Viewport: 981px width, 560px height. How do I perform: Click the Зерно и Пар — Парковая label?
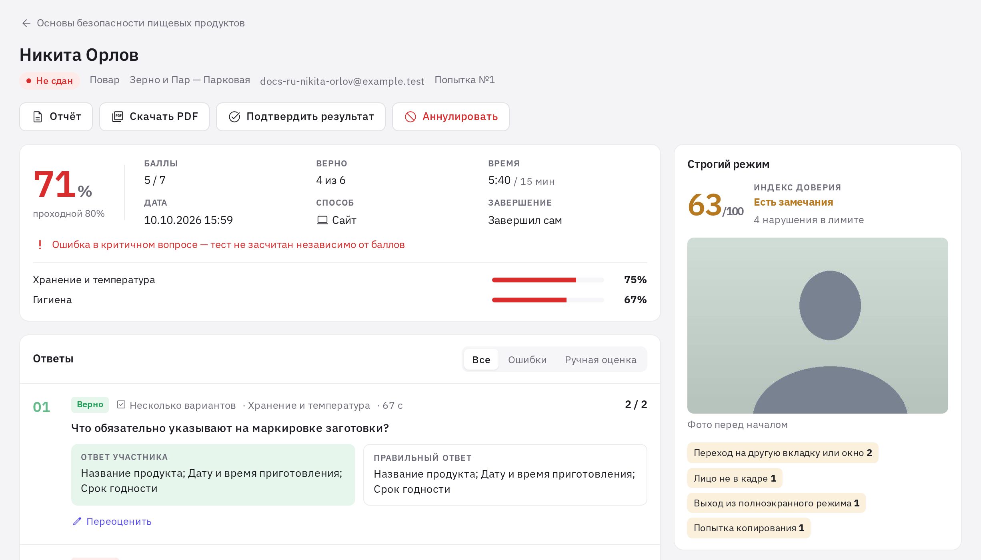tap(190, 80)
